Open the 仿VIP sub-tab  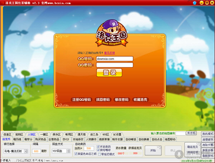point(66,139)
